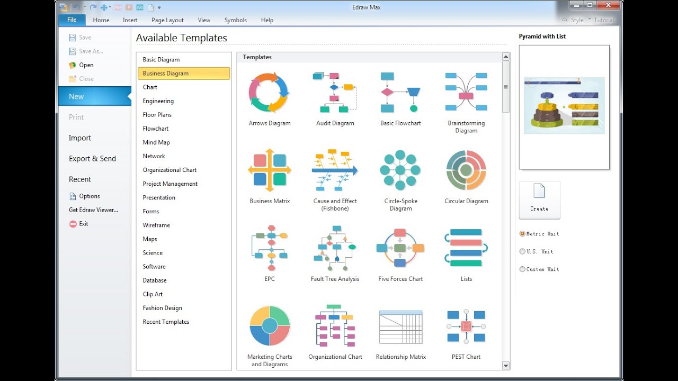Click the export to PDF icon
Viewport: 678px width, 381px height.
118,7
